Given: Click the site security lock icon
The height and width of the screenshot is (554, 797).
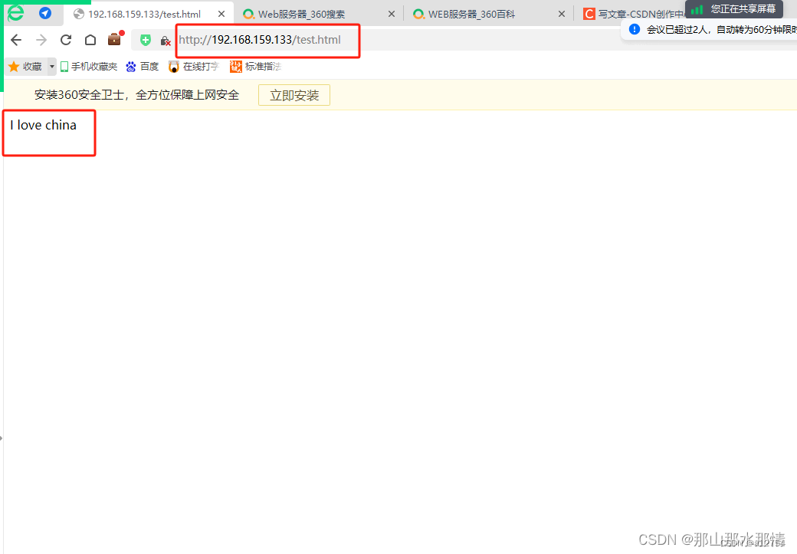Looking at the screenshot, I should (x=166, y=40).
